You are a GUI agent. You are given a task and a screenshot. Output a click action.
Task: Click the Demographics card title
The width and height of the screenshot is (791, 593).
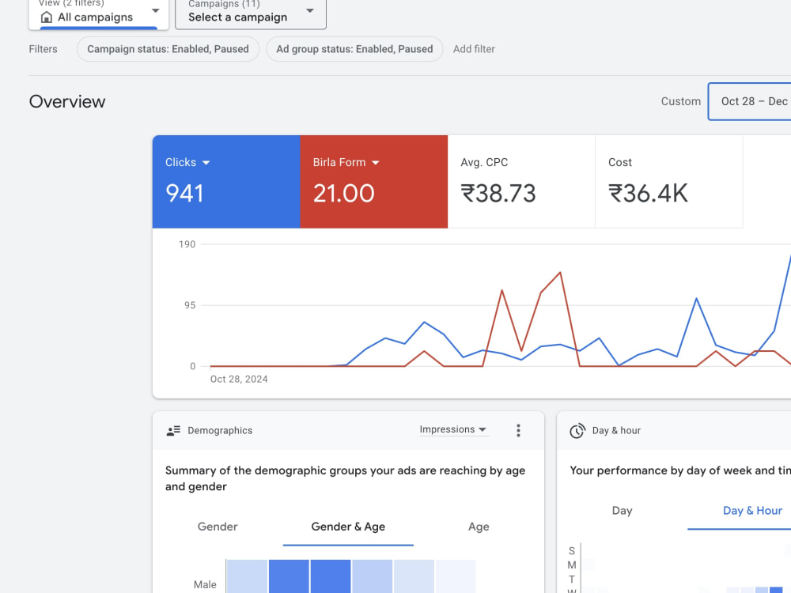click(220, 431)
